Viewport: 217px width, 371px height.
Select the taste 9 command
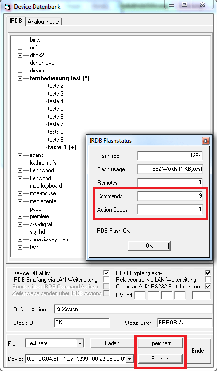pos(56,140)
